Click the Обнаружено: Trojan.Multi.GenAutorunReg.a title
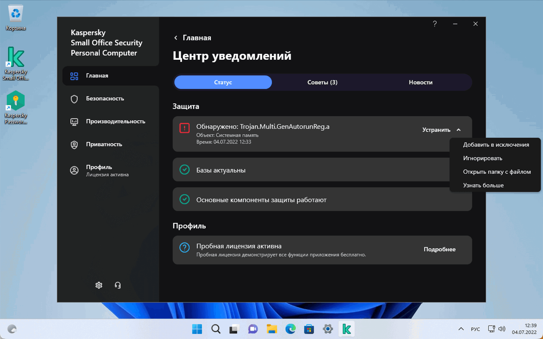Image resolution: width=543 pixels, height=339 pixels. (x=263, y=127)
